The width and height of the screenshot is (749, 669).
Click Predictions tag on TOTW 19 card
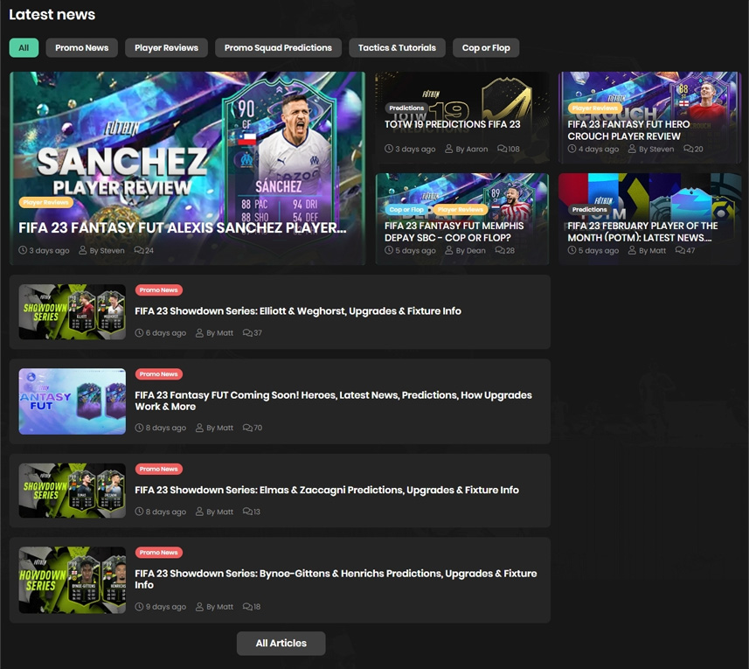coord(406,108)
